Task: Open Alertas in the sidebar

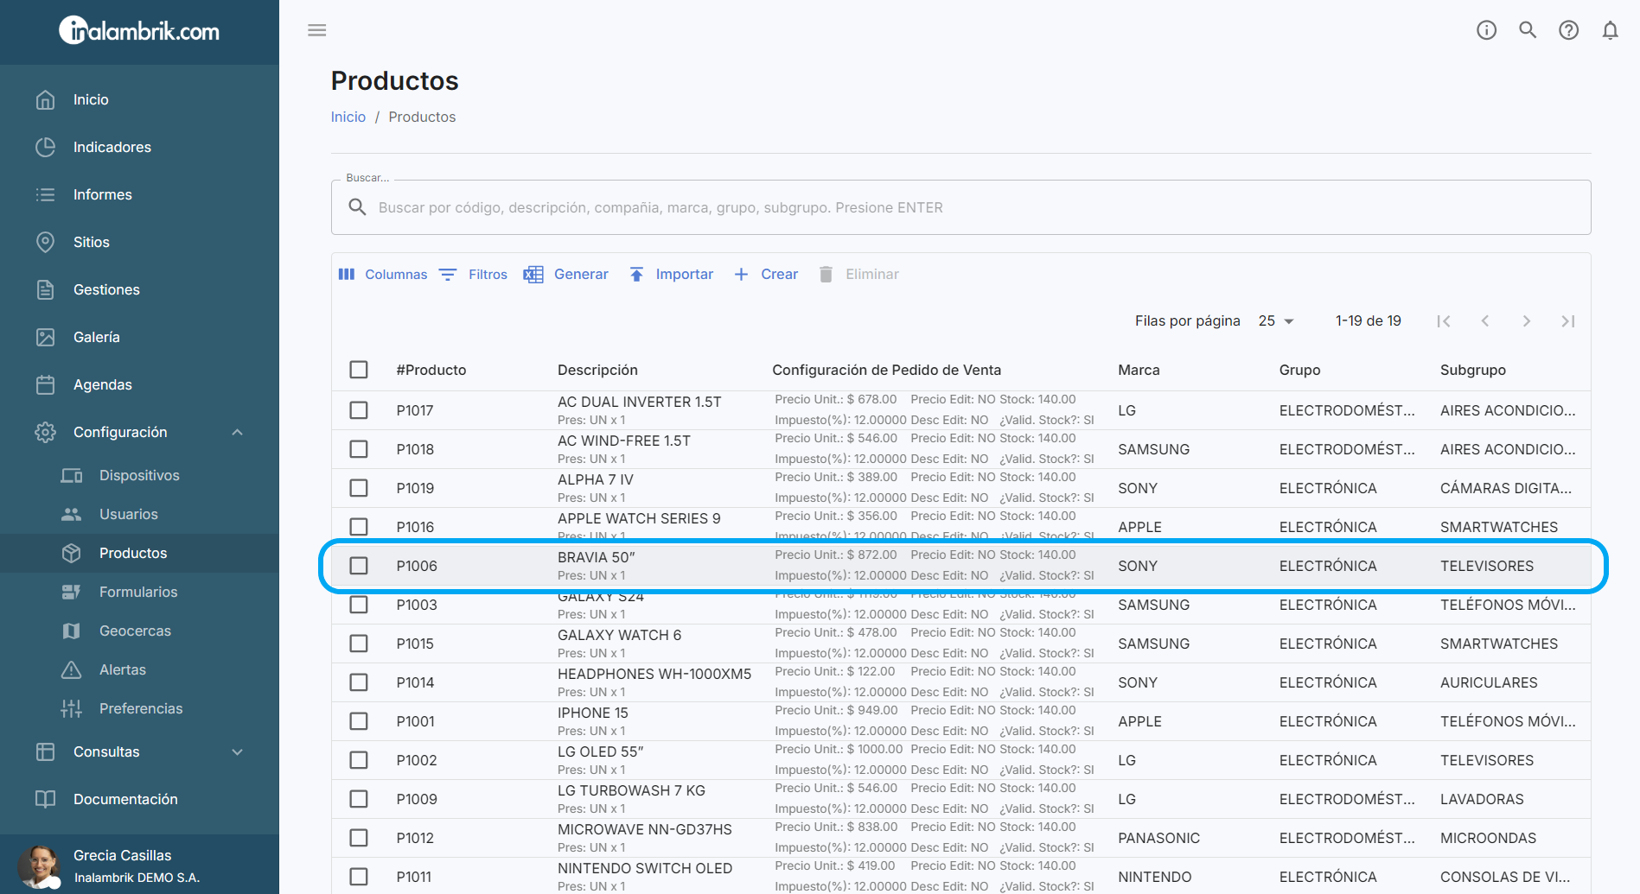Action: coord(123,669)
